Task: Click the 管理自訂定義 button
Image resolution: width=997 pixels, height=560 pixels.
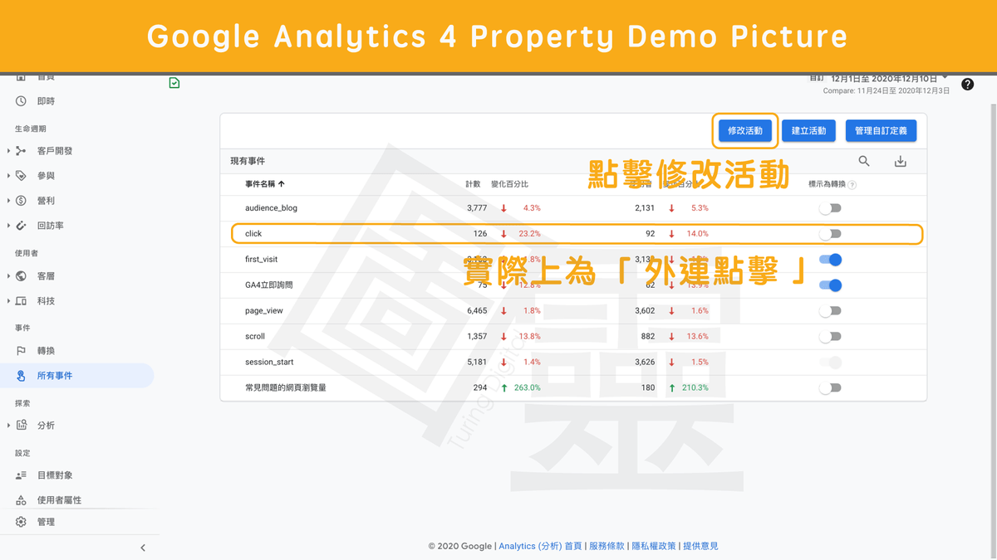Action: pos(882,131)
